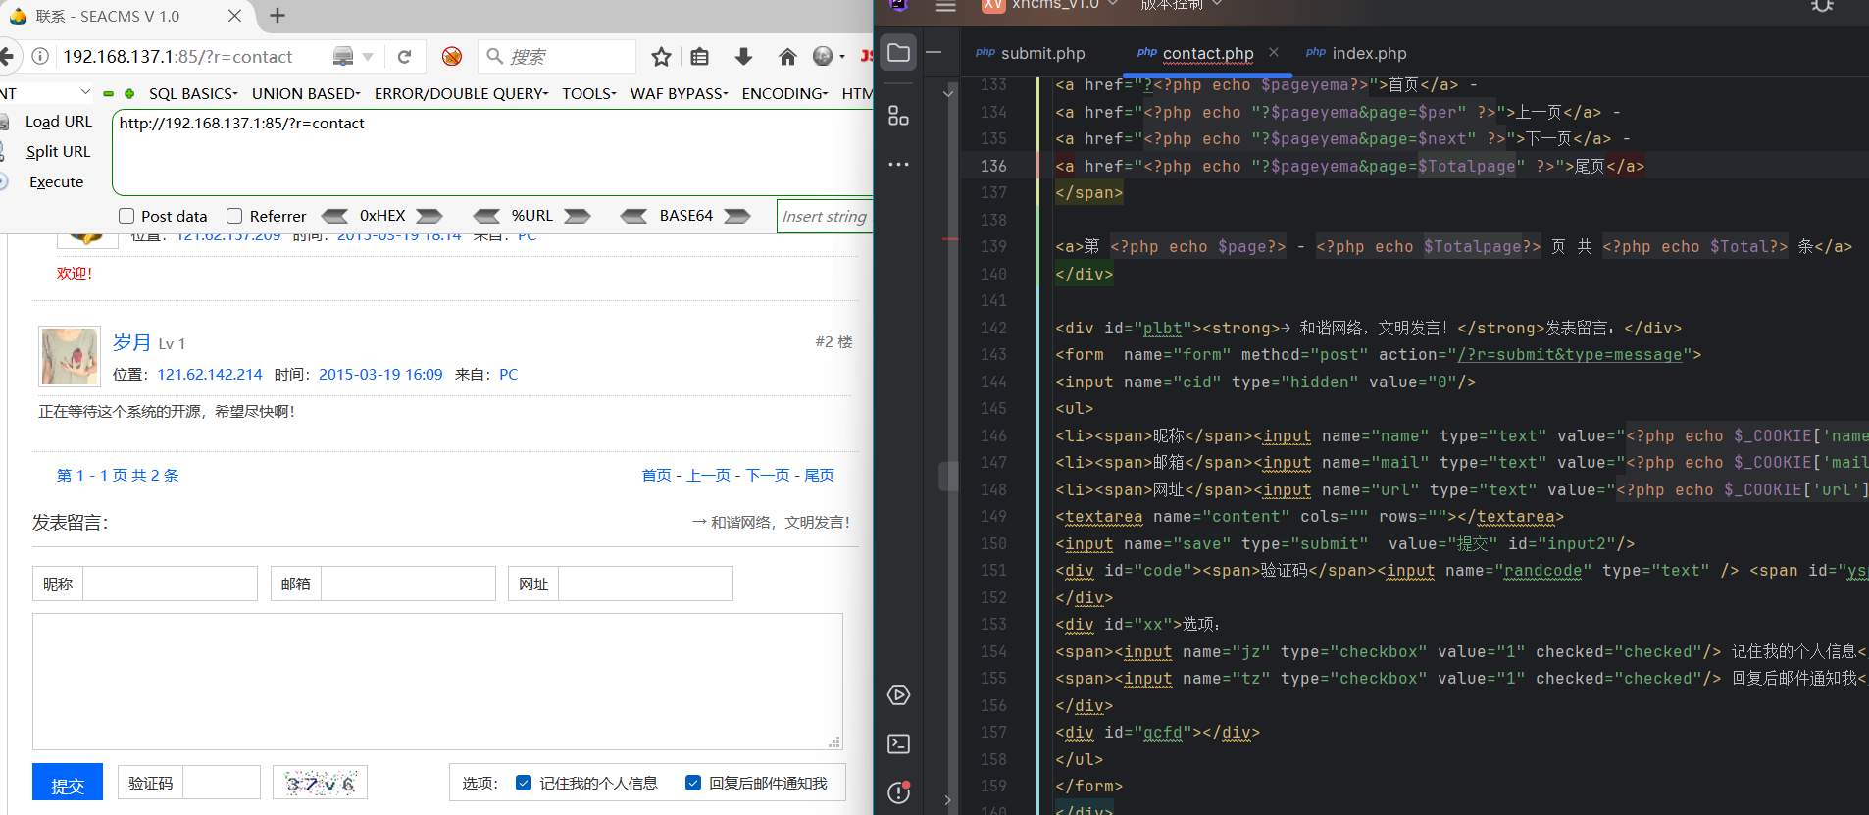Click Execute in HackBar
The height and width of the screenshot is (815, 1869).
(x=56, y=181)
